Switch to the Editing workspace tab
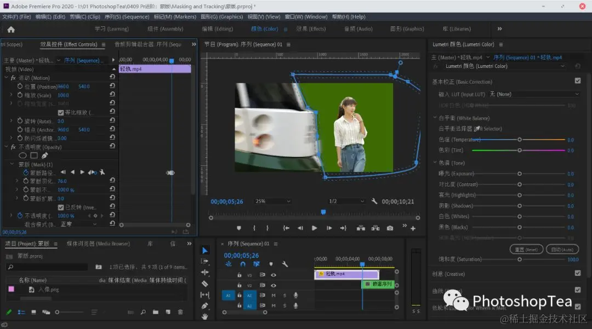The width and height of the screenshot is (592, 329). [x=217, y=29]
